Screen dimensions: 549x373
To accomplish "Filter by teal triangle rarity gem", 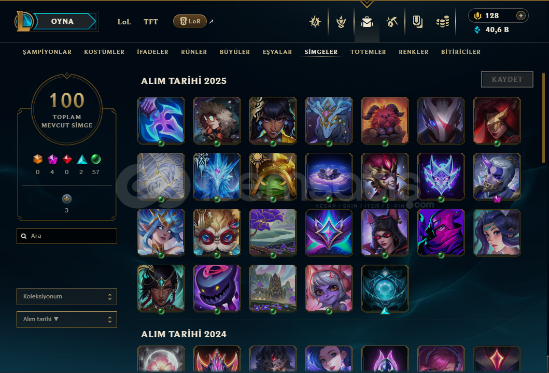I will click(x=82, y=159).
